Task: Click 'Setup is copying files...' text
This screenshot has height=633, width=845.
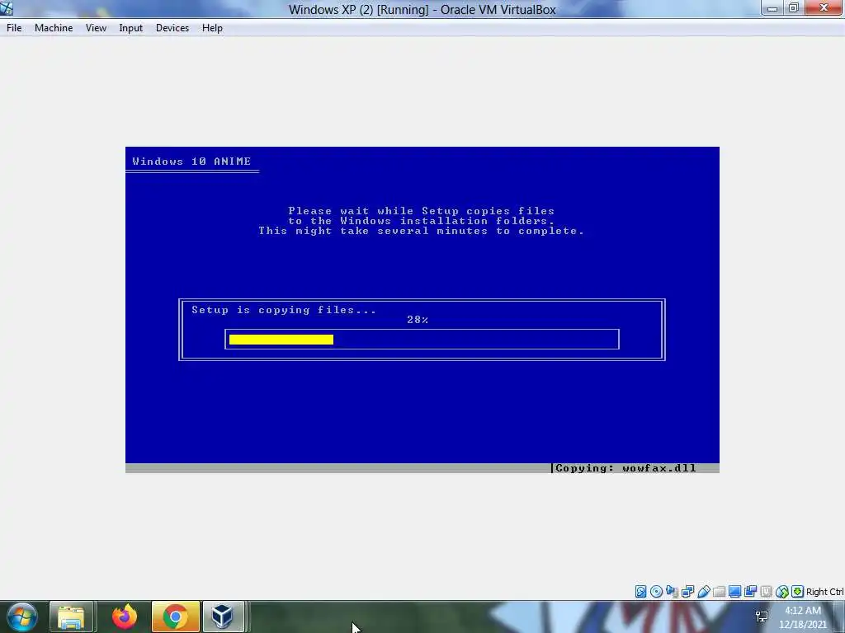Action: point(284,310)
